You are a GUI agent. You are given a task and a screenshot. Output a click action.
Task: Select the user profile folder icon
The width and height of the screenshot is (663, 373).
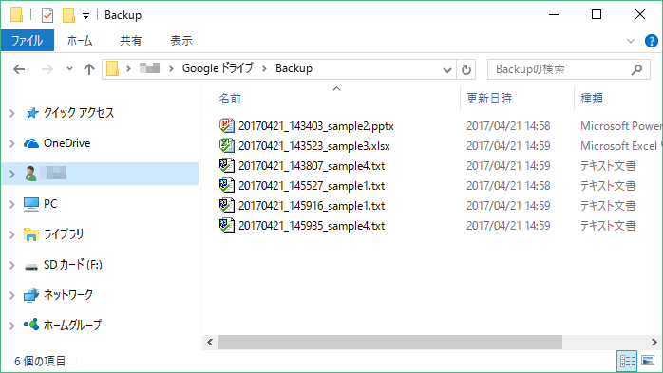[x=30, y=174]
